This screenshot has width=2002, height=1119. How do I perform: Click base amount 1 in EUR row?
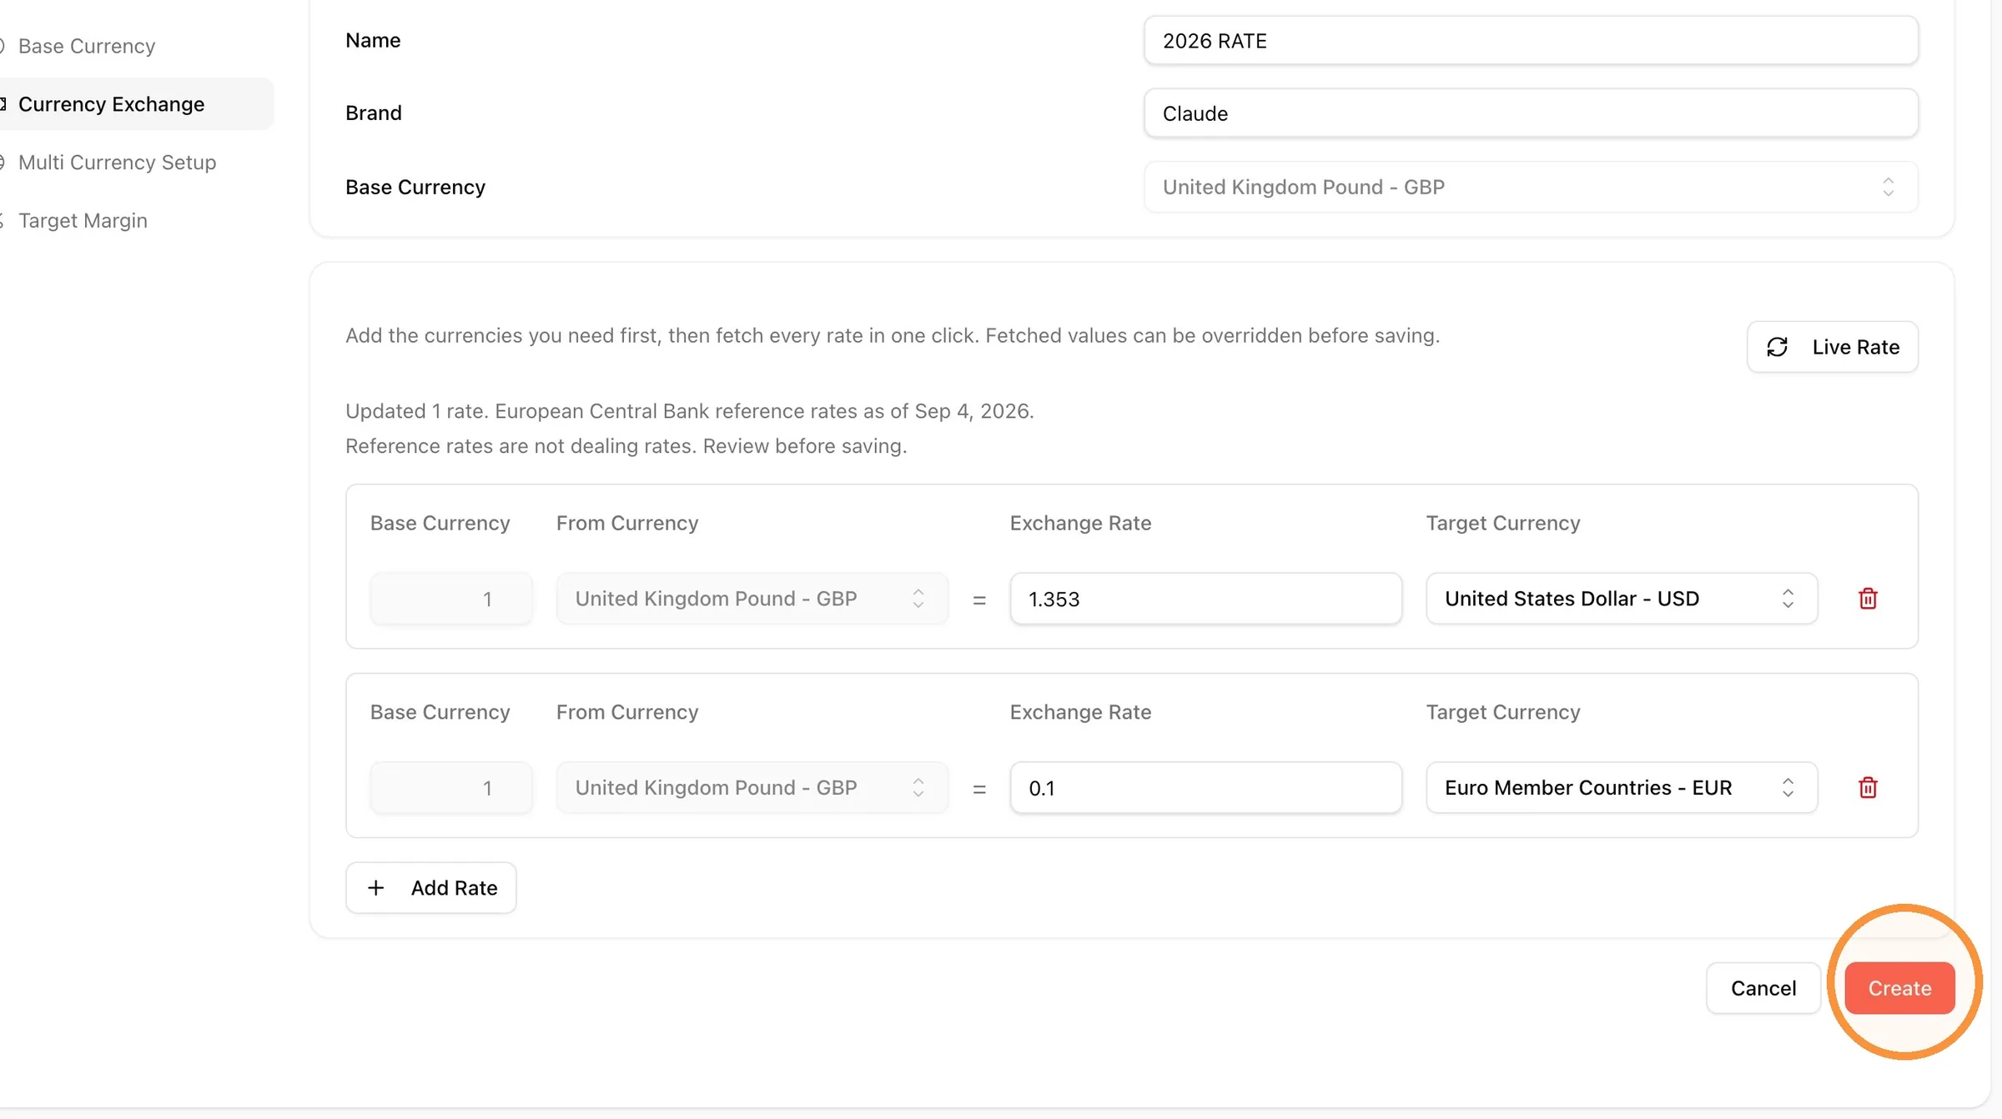point(451,788)
